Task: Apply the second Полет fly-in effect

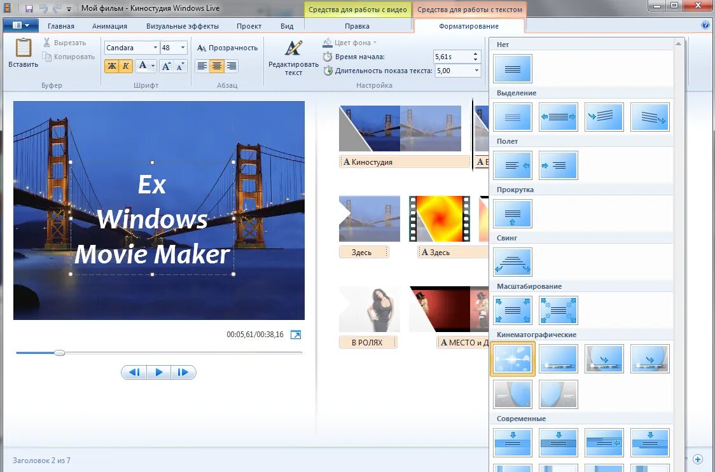Action: coord(558,165)
